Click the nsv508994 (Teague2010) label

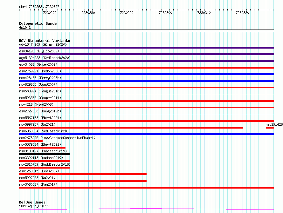40,91
